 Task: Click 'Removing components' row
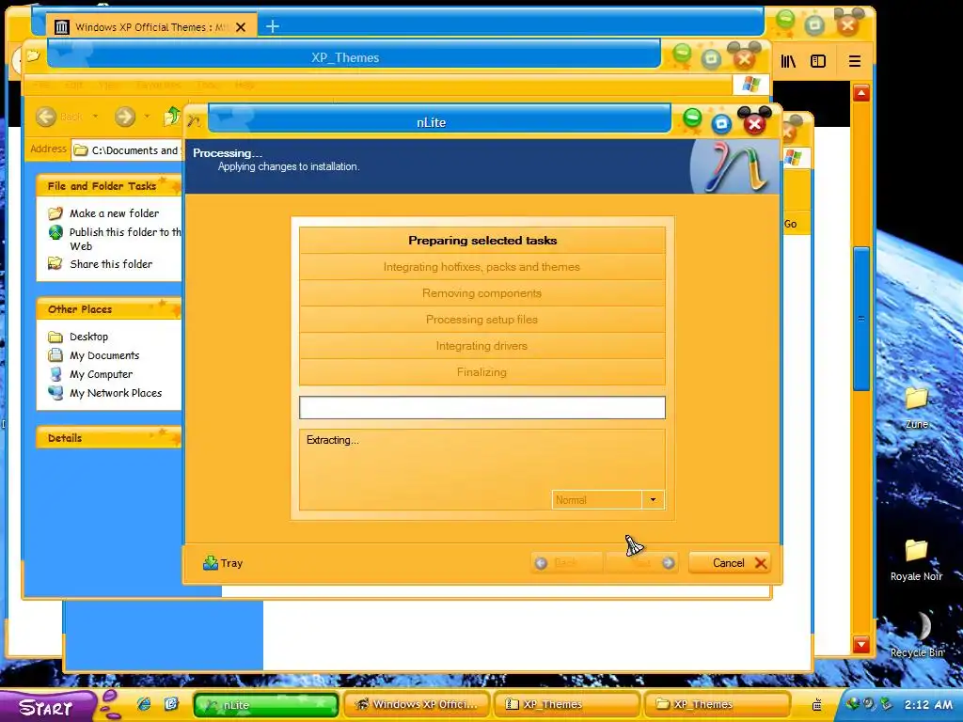tap(482, 293)
